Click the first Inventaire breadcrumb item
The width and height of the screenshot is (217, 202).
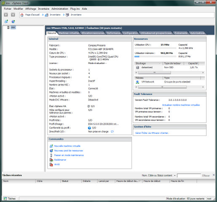[x=55, y=15]
